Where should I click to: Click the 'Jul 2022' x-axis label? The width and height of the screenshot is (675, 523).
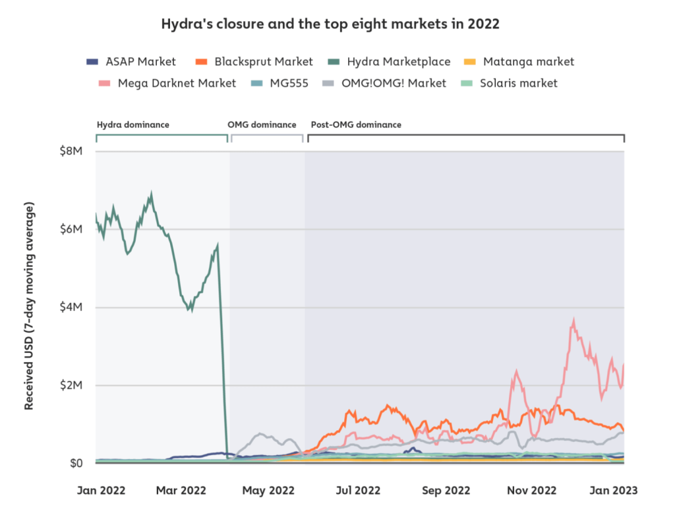click(358, 490)
